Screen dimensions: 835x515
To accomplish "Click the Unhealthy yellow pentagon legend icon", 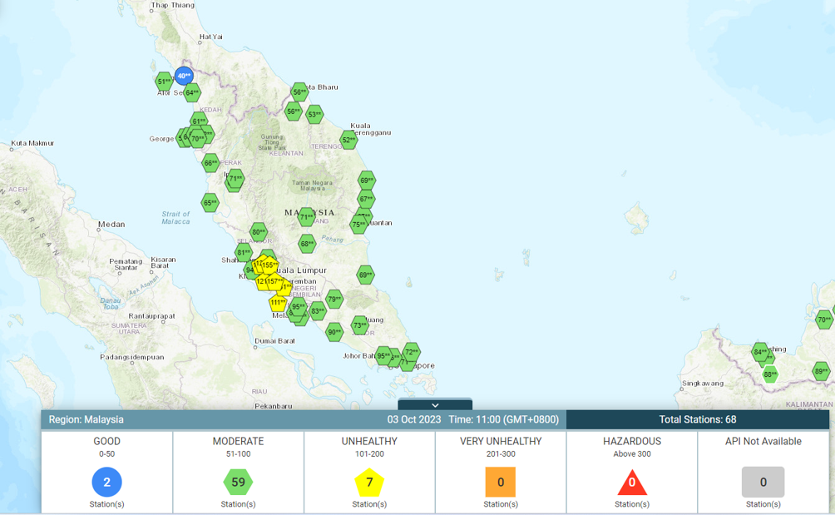I will 369,482.
